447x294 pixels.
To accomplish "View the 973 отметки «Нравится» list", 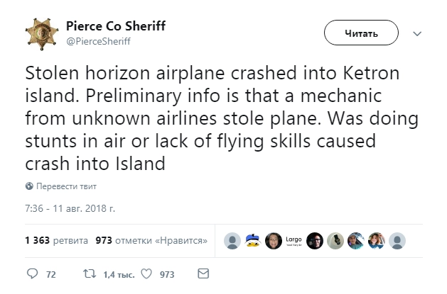I will (x=151, y=240).
